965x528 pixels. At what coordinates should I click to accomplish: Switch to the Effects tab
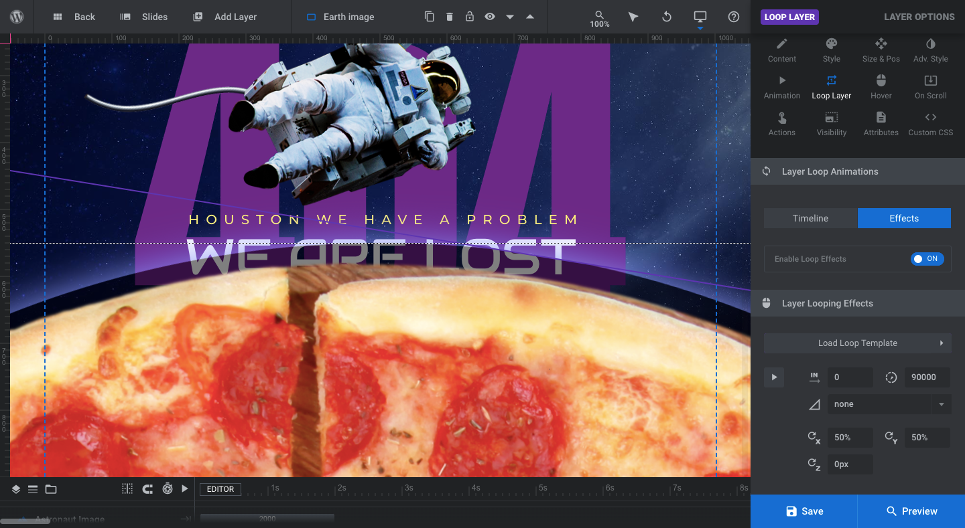[904, 218]
